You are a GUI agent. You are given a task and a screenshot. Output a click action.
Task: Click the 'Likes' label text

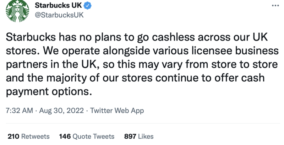[x=146, y=136]
